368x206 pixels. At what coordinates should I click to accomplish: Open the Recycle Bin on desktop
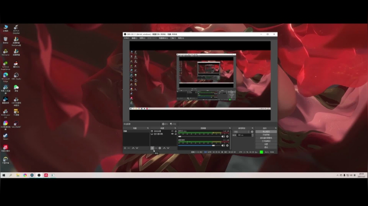(x=6, y=40)
